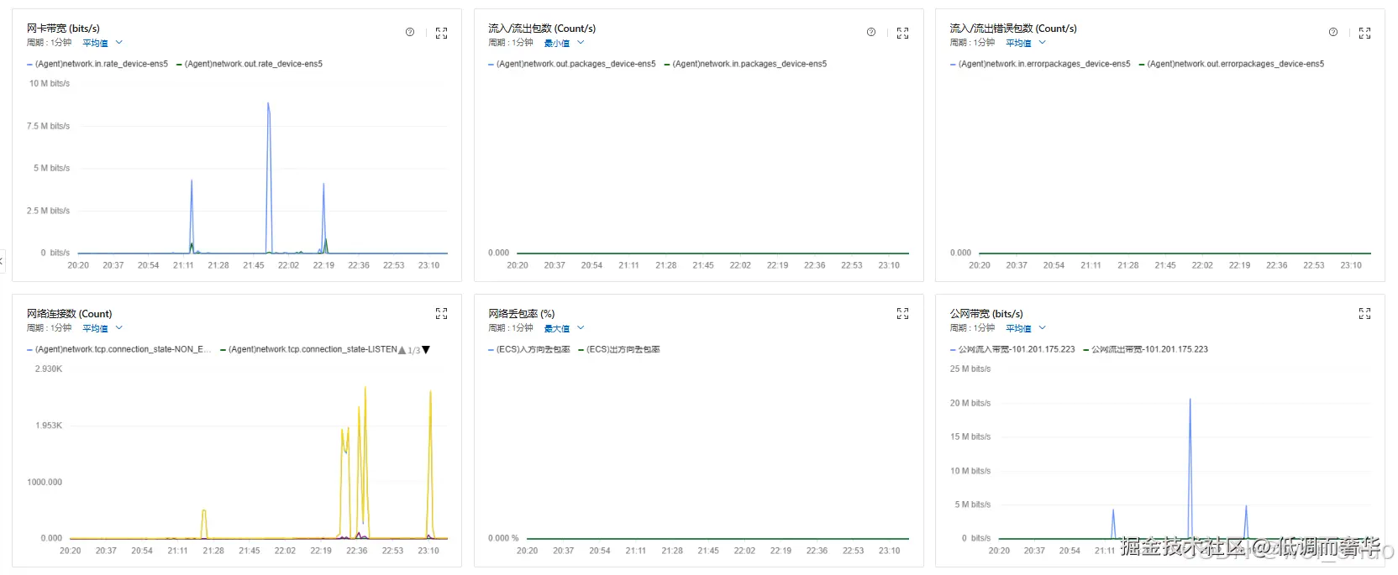Open help icon for 网卡带宽 chart

(x=410, y=32)
